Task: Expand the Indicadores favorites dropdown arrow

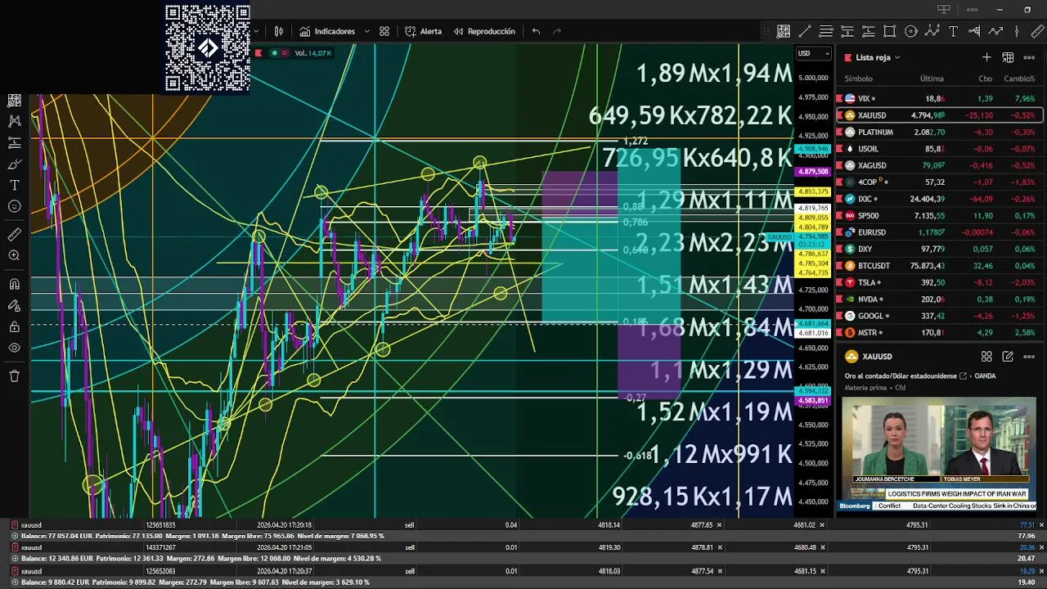Action: pyautogui.click(x=366, y=31)
